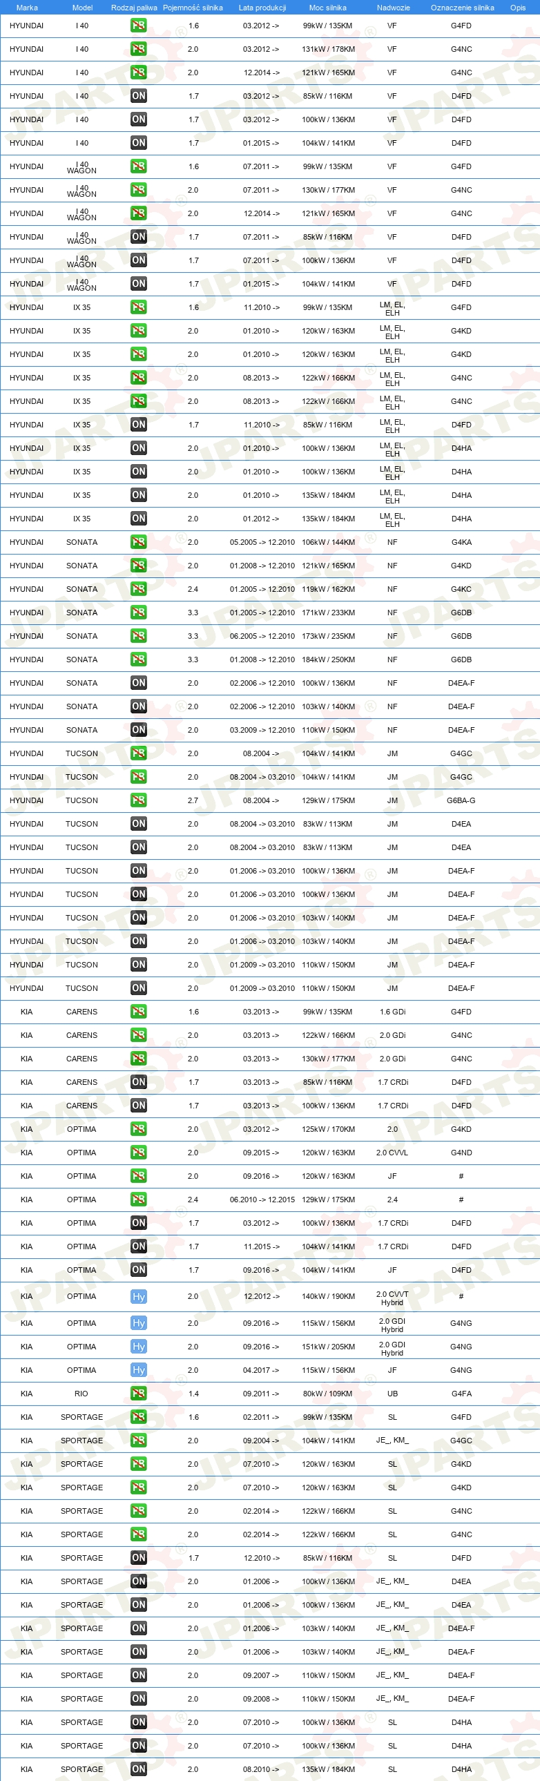
Task: Click hybrid Hy icon in Optima 04.2017 row
Action: (x=138, y=1370)
